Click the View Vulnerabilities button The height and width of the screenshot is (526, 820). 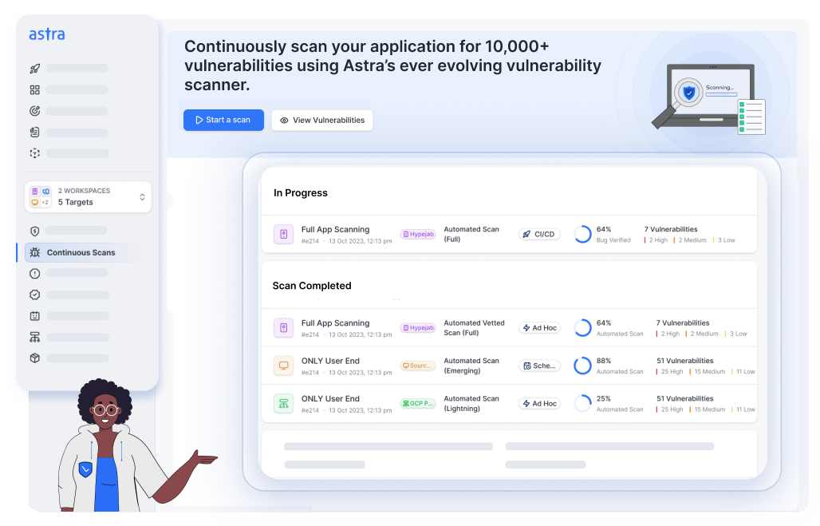[x=322, y=120]
